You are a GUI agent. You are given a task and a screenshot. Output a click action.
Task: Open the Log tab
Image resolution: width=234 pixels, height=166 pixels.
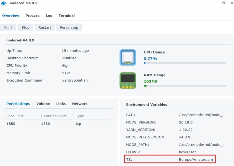tap(49, 15)
